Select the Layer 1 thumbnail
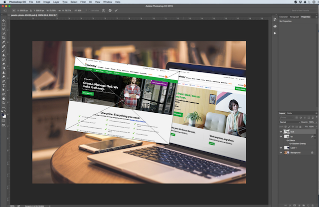 pos(287,148)
